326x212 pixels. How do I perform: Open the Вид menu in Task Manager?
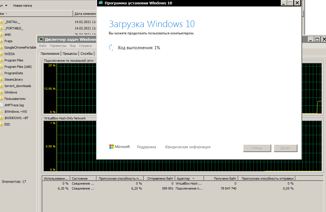tap(73, 46)
